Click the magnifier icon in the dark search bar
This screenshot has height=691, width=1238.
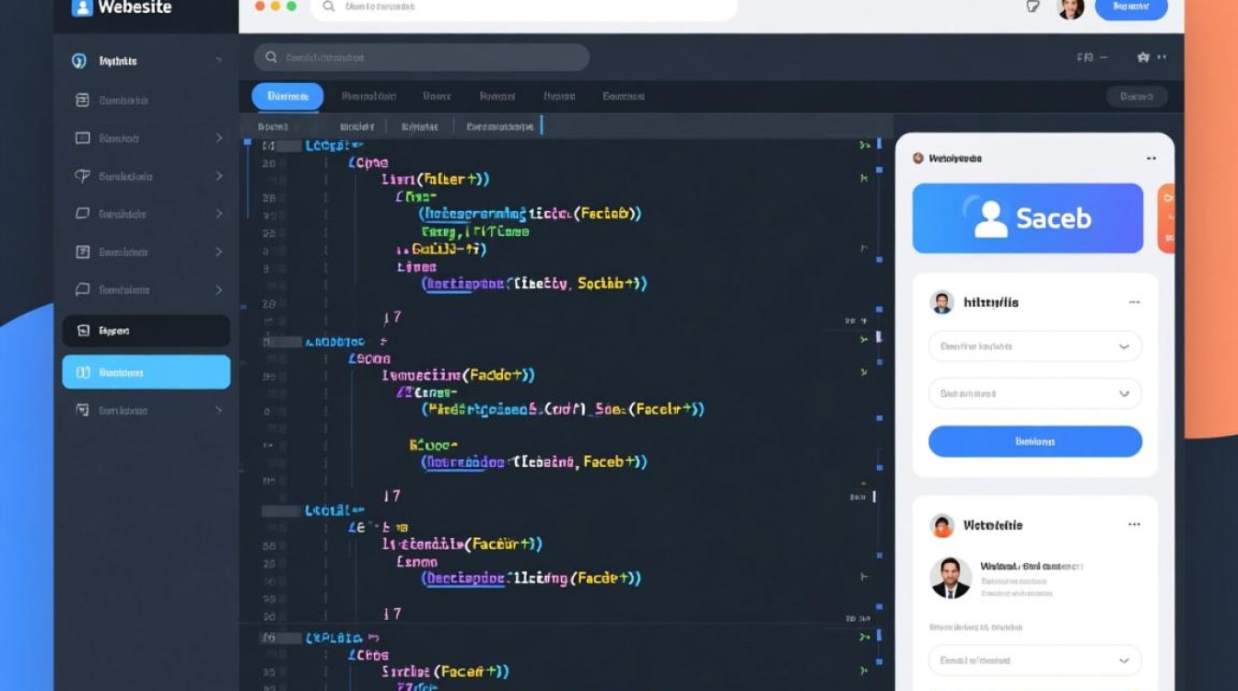271,57
